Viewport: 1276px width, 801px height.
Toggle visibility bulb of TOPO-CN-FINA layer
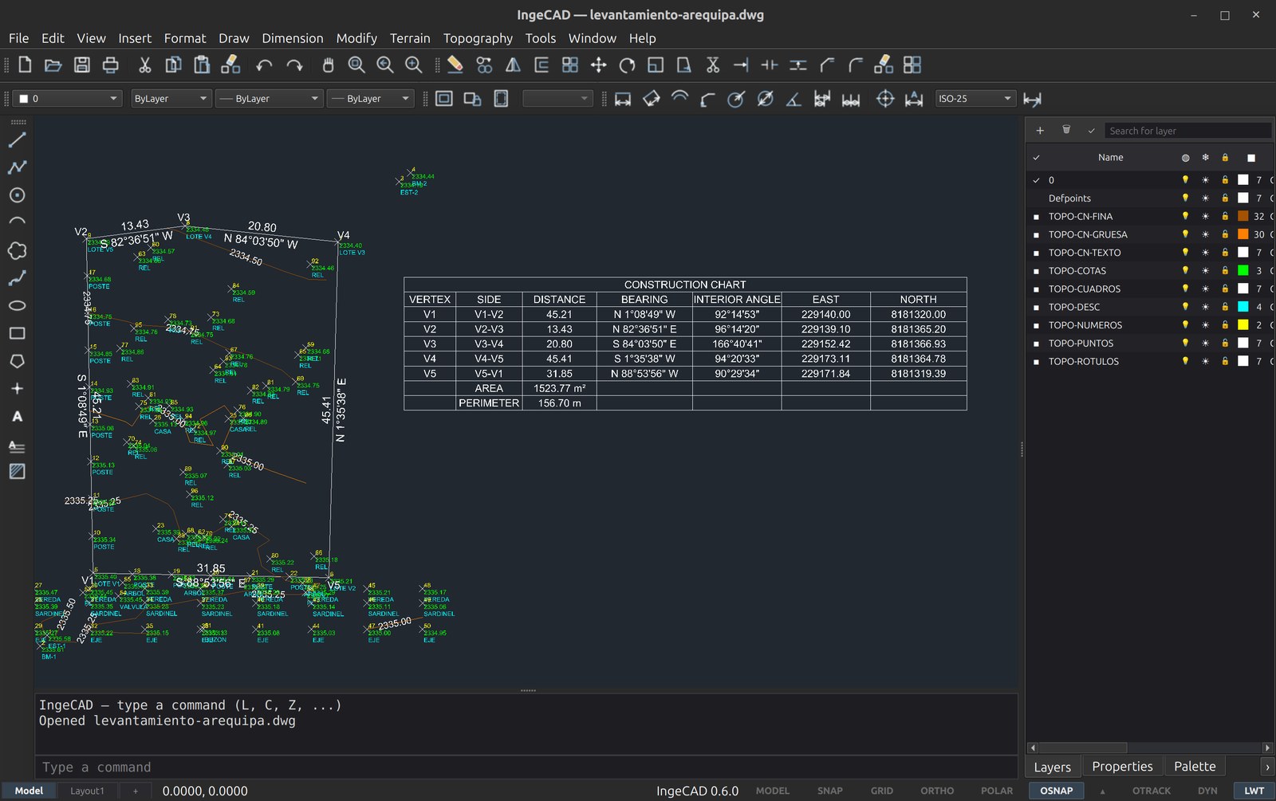(x=1185, y=216)
